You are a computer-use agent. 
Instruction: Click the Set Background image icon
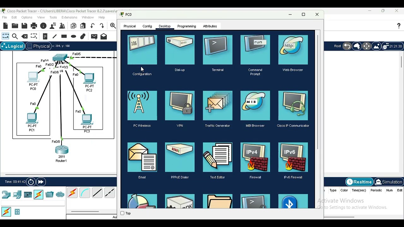pyautogui.click(x=376, y=46)
